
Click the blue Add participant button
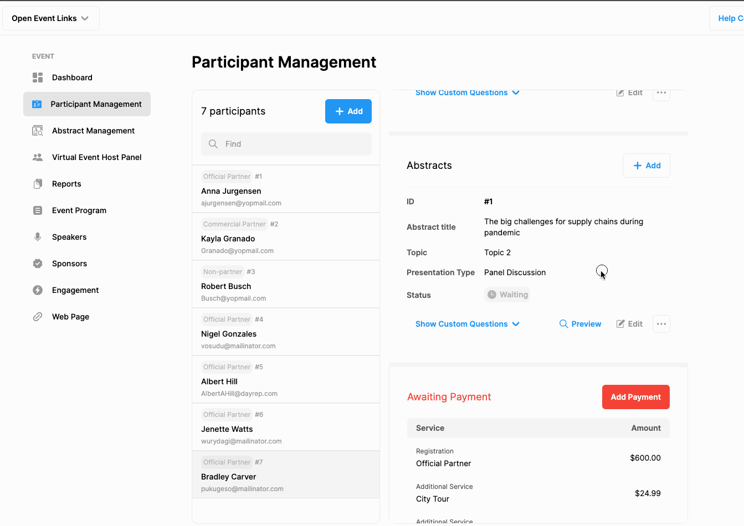coord(348,111)
